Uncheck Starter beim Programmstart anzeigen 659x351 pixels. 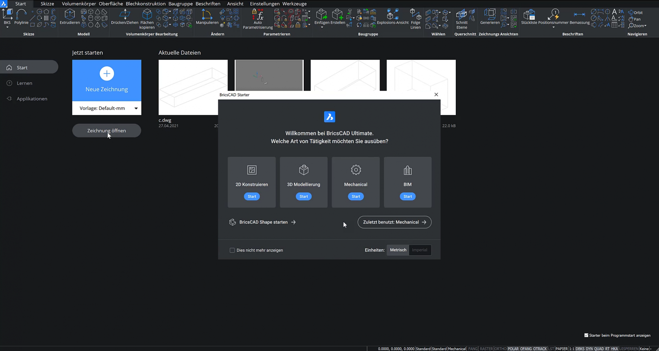[x=586, y=335]
